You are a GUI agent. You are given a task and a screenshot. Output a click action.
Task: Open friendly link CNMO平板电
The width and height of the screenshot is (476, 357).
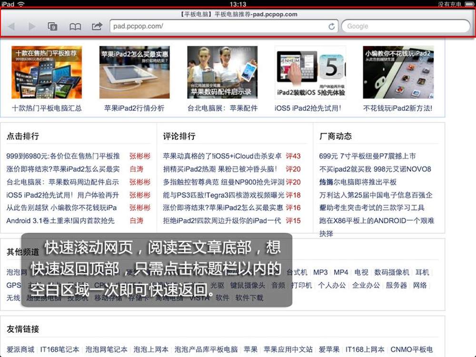point(412,349)
